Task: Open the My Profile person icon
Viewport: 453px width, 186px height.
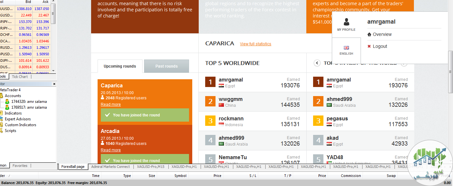Action: pos(346,22)
